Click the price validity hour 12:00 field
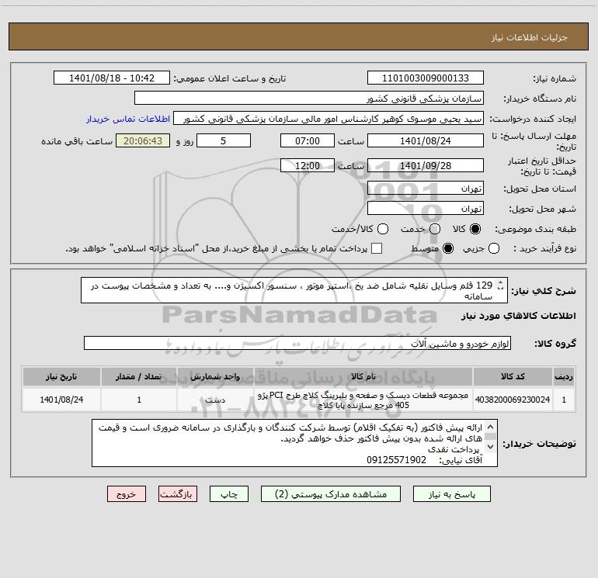The image size is (598, 578). click(308, 166)
